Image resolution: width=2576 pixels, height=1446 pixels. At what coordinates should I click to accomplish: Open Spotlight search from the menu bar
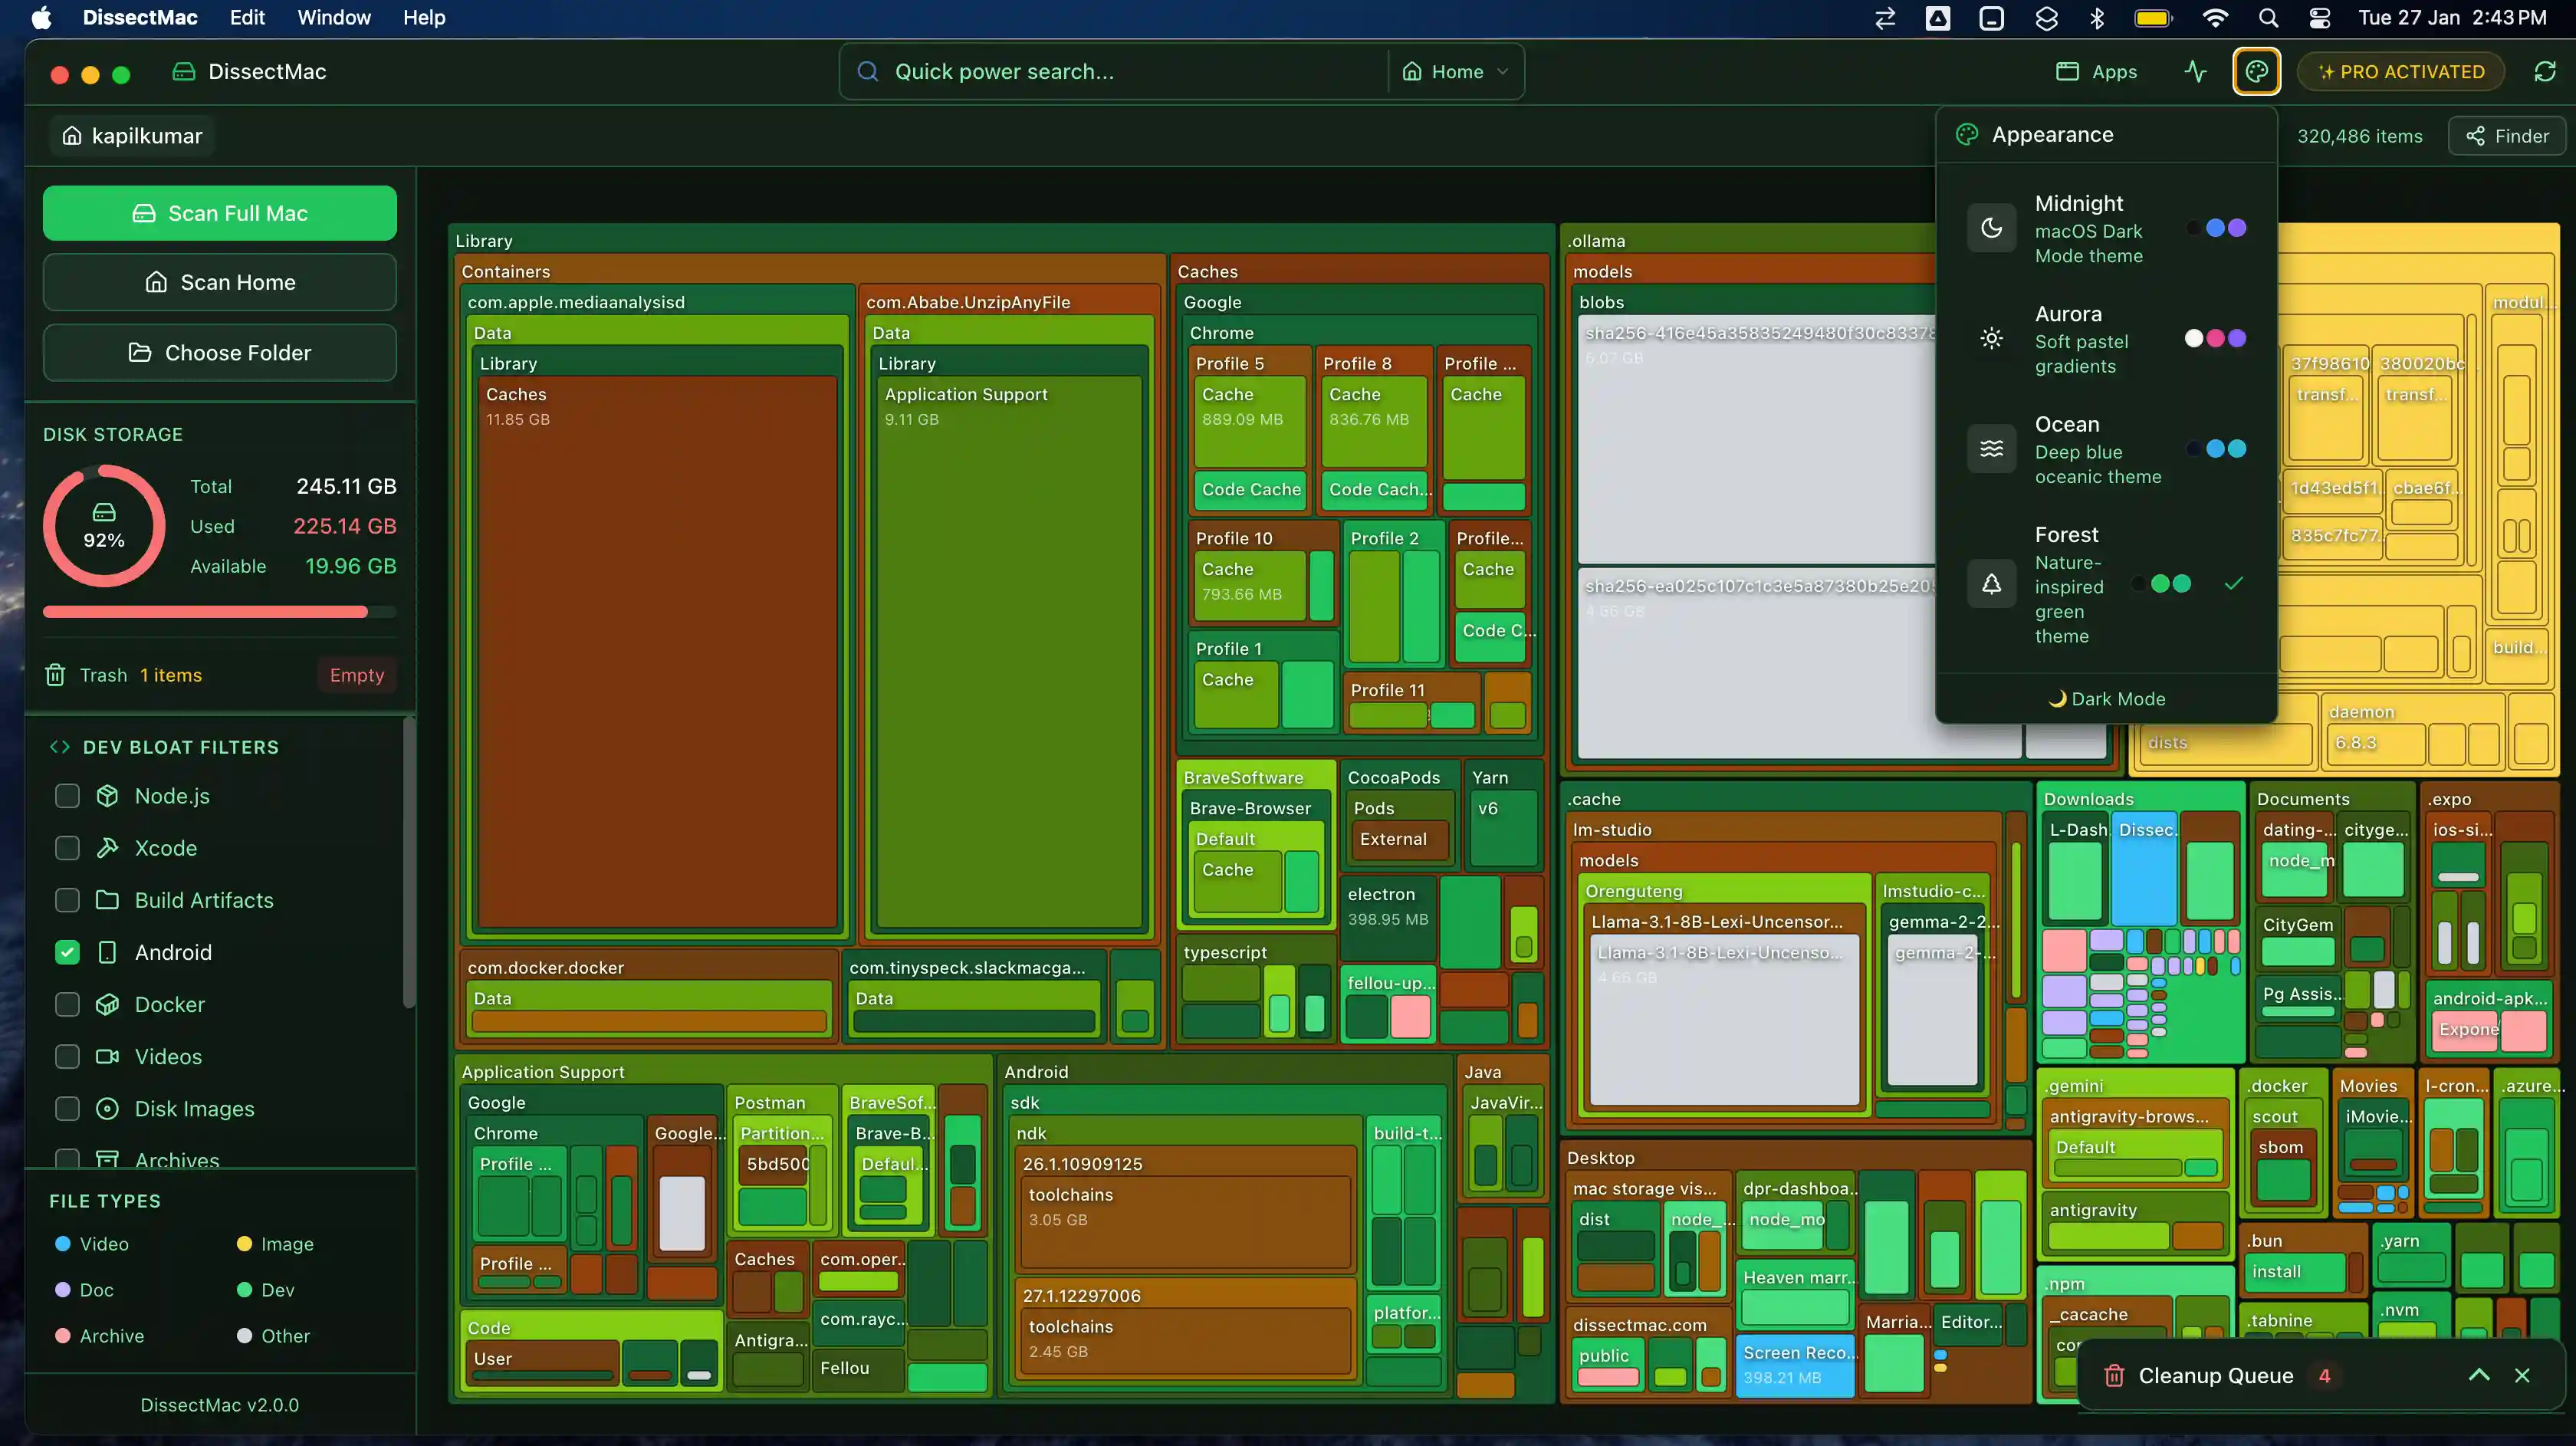point(2269,17)
